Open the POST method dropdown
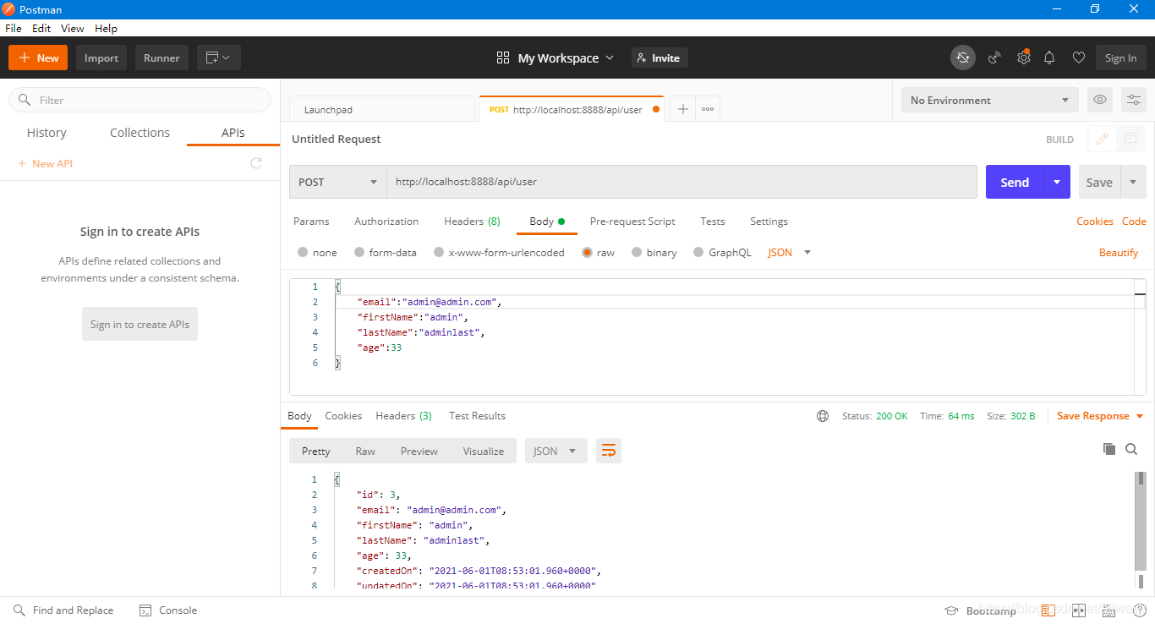 click(338, 182)
